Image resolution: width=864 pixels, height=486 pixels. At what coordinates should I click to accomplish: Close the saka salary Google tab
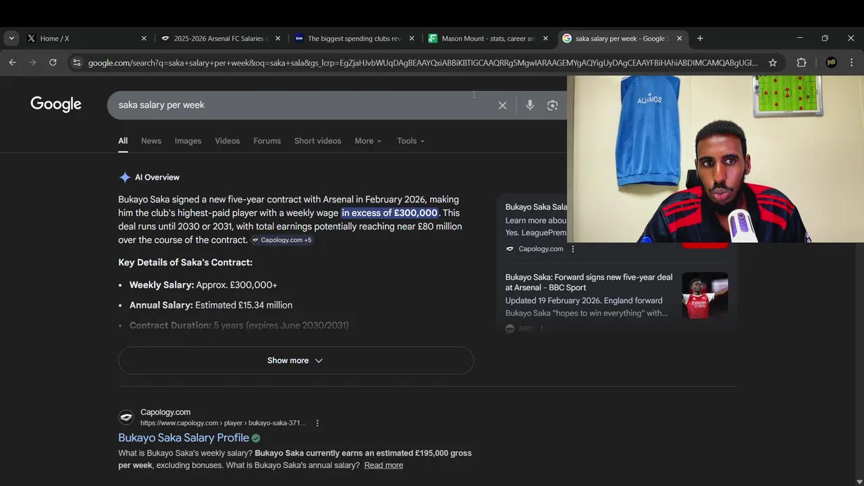tap(679, 38)
